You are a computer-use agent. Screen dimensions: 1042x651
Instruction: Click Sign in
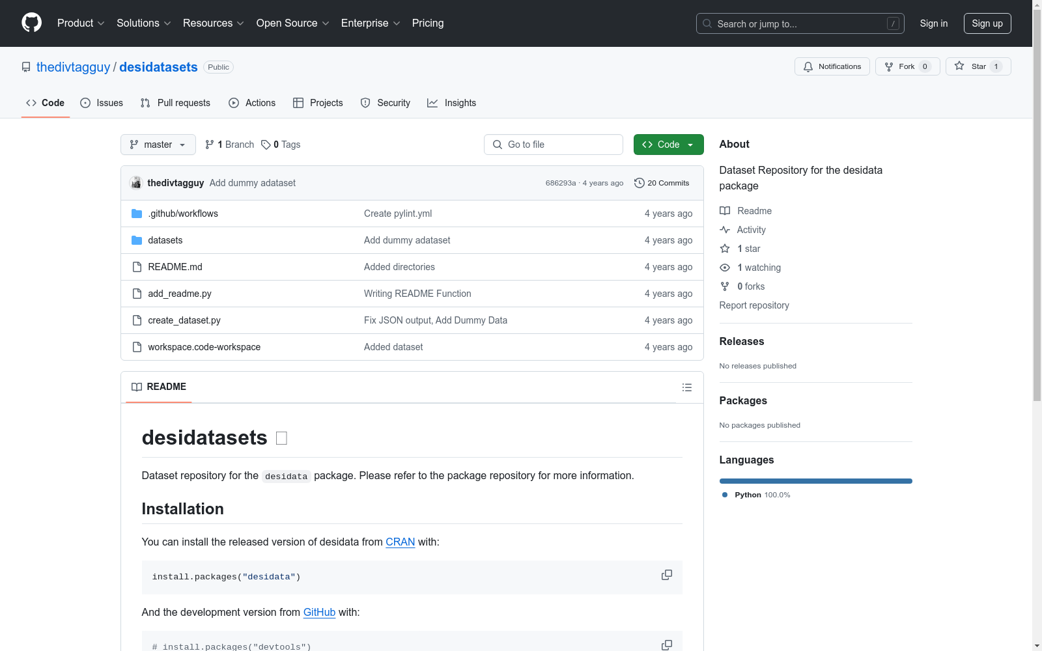(x=933, y=23)
